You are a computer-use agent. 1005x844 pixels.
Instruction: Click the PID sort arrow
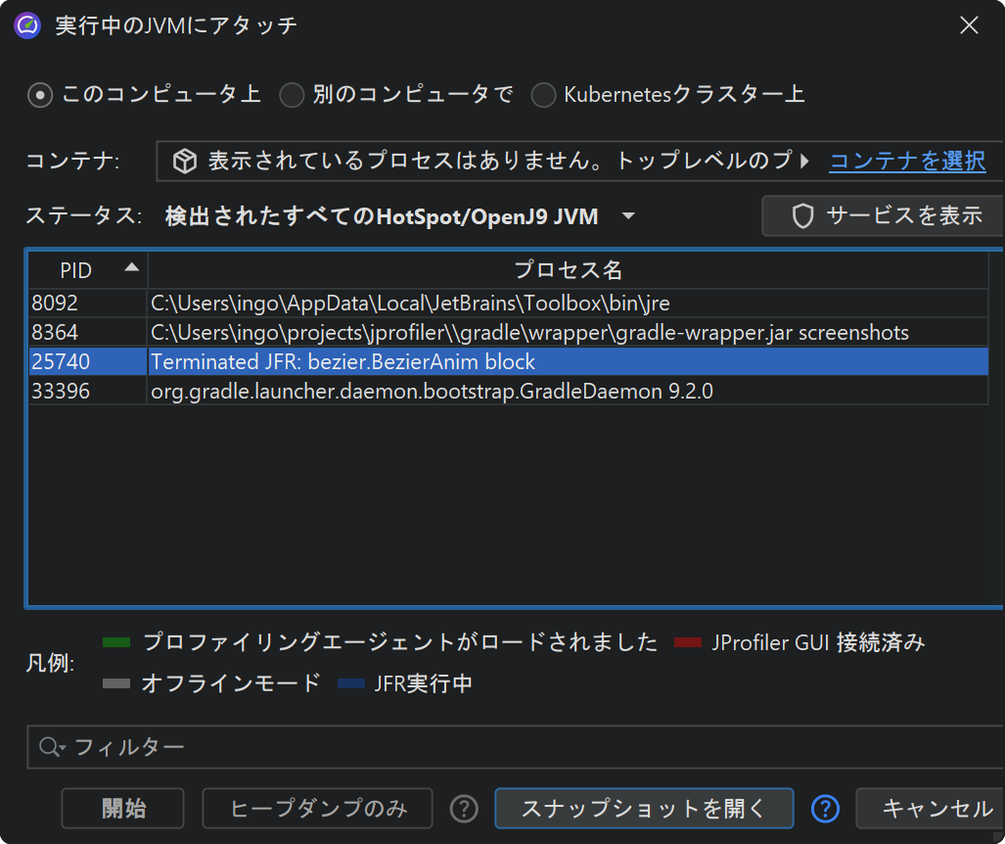pos(131,267)
